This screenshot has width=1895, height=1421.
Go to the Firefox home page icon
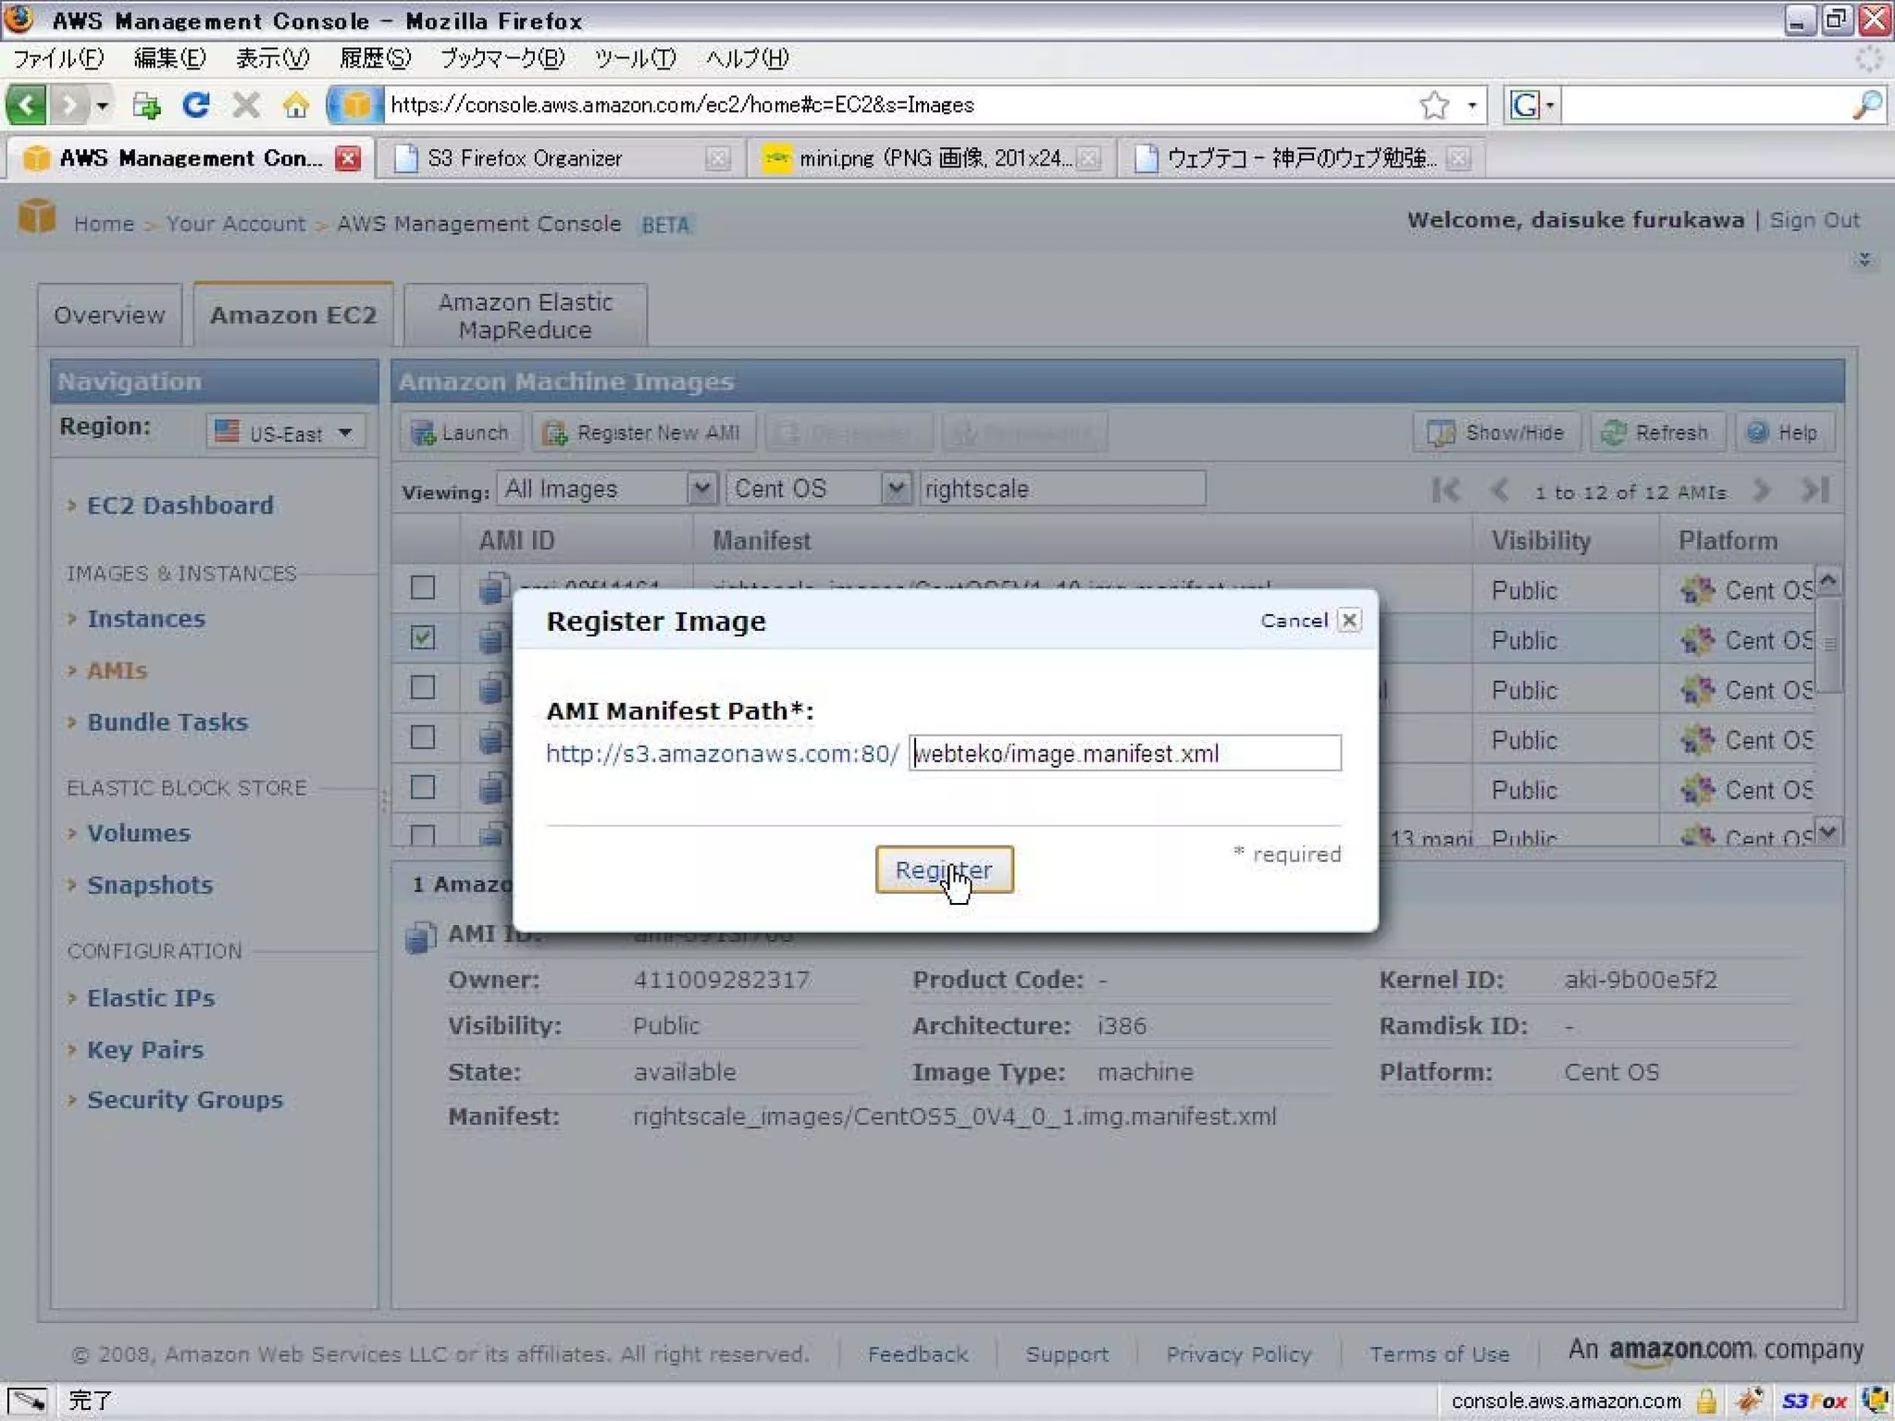[x=296, y=105]
